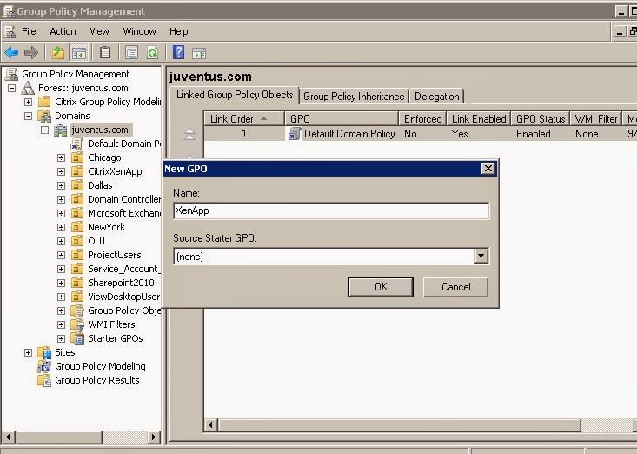Open the Source Starter GPO dropdown

click(x=481, y=256)
